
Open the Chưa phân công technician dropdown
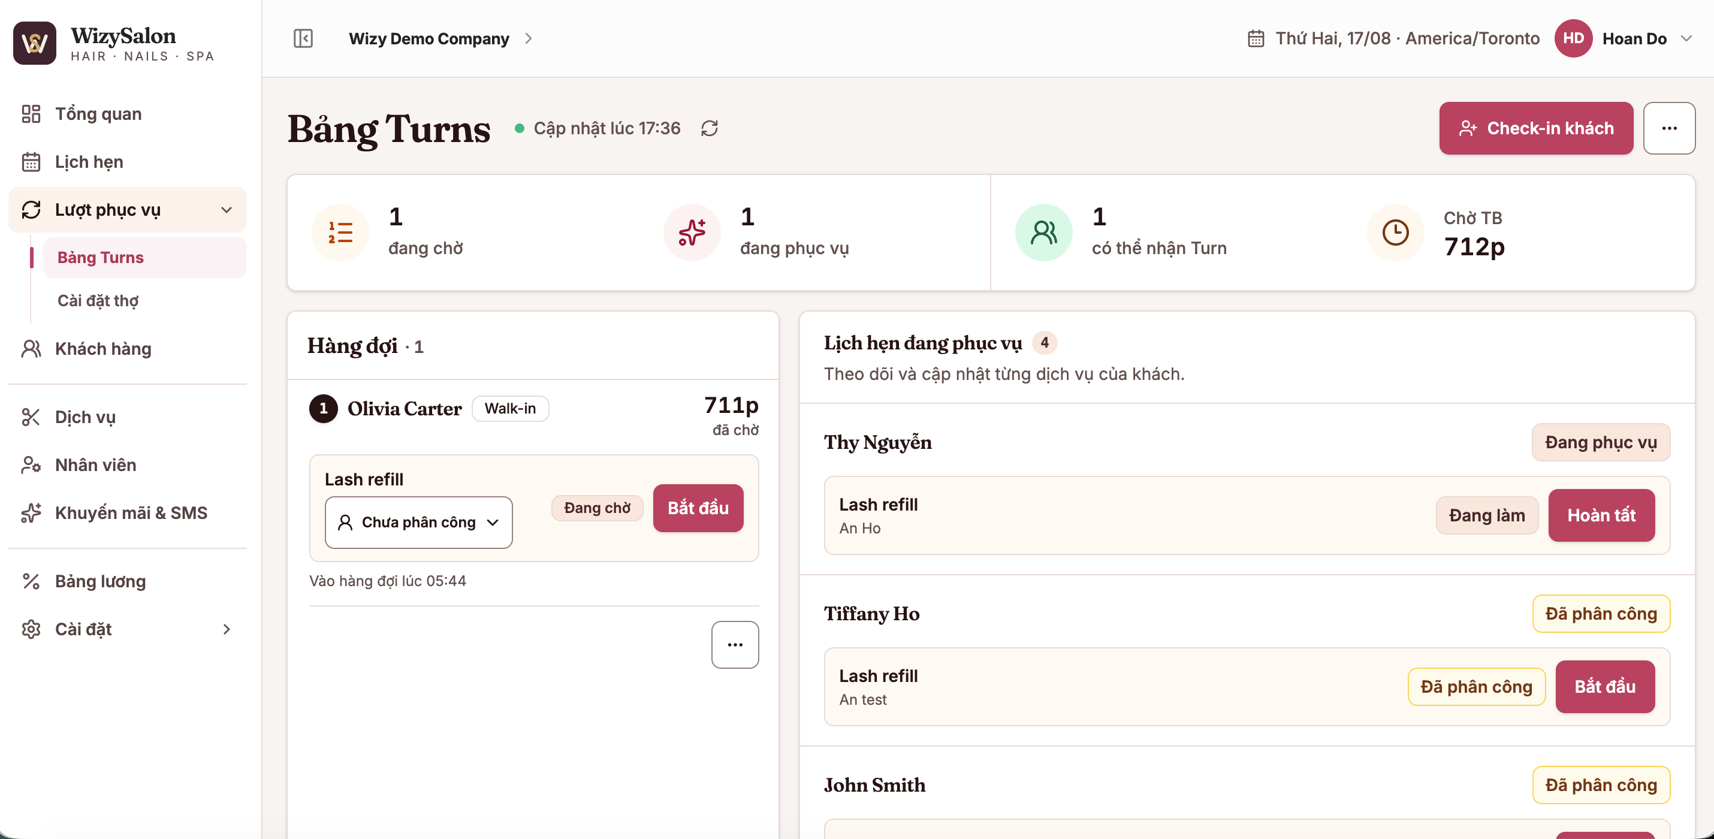point(418,523)
